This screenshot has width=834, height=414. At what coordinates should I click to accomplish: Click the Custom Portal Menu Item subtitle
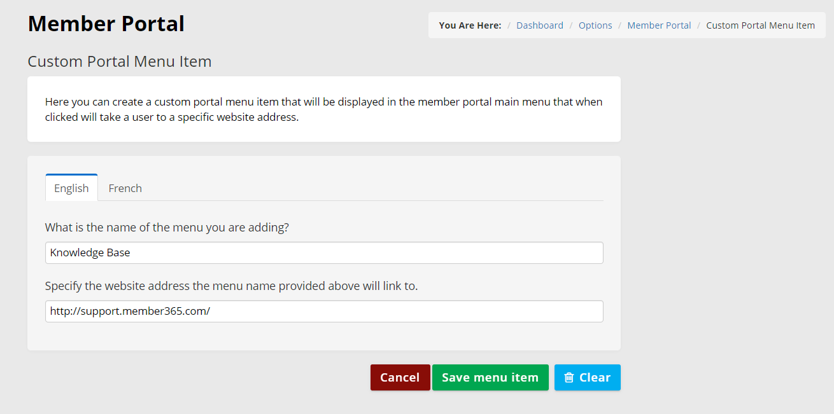[119, 61]
